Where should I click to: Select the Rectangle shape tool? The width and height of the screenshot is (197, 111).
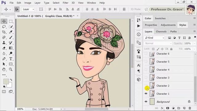(x=11, y=64)
